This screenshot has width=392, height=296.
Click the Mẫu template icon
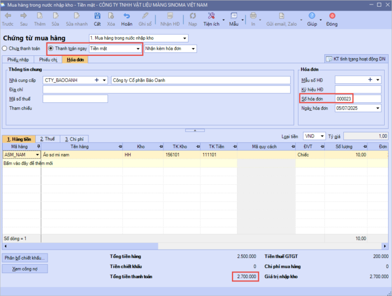[234, 16]
